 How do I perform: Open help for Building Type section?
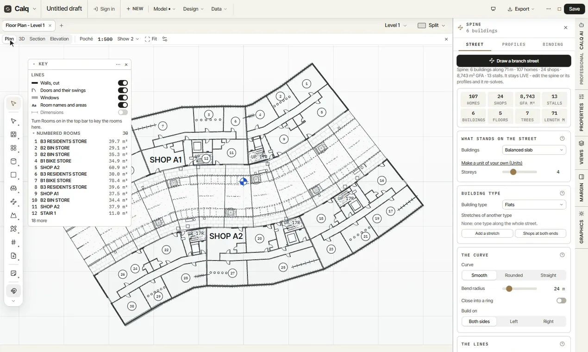click(x=562, y=194)
